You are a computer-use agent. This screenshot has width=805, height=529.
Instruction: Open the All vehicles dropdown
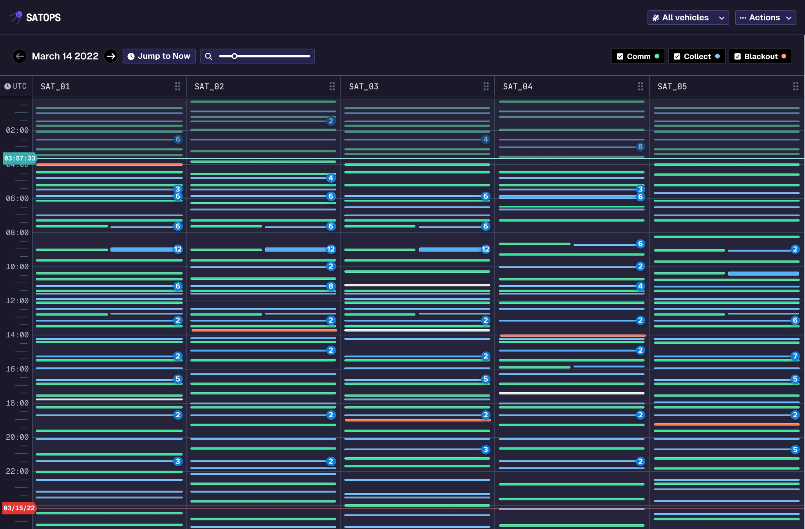(x=688, y=18)
